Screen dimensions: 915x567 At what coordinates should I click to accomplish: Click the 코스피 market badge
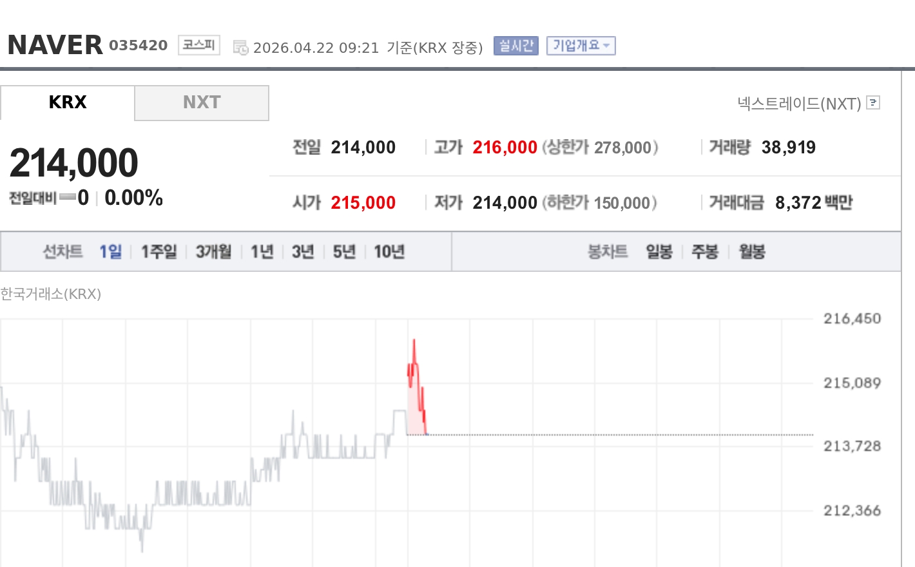[x=198, y=45]
